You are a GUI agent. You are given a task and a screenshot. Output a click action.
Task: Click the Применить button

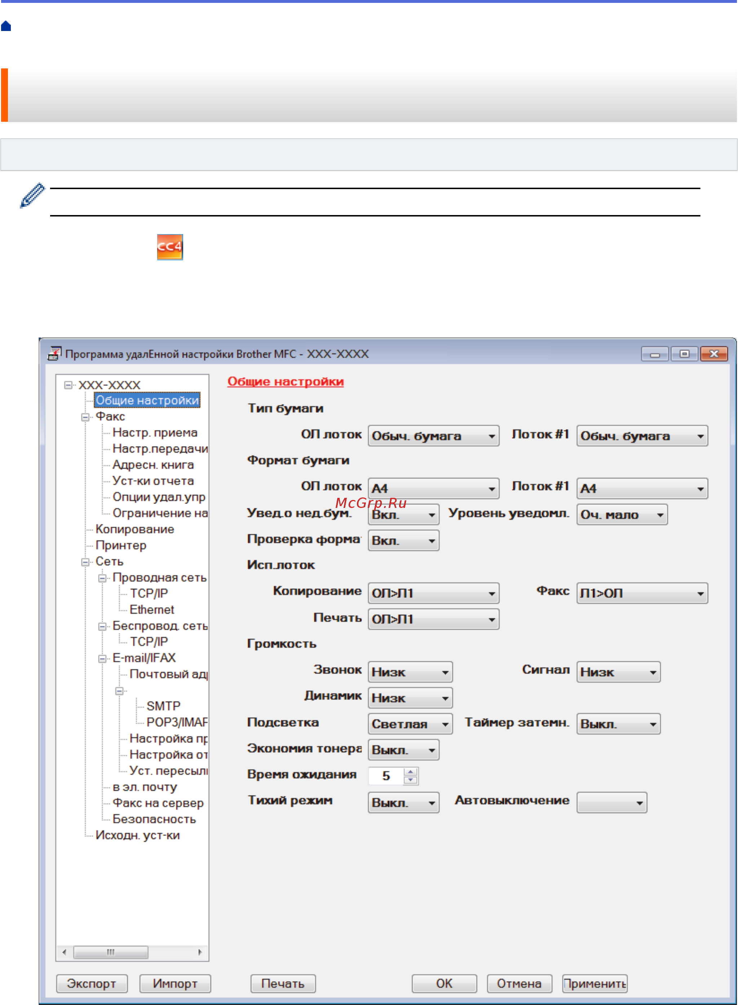click(595, 984)
